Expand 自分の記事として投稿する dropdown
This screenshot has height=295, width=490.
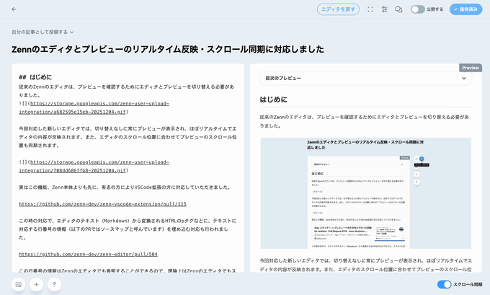(x=43, y=32)
